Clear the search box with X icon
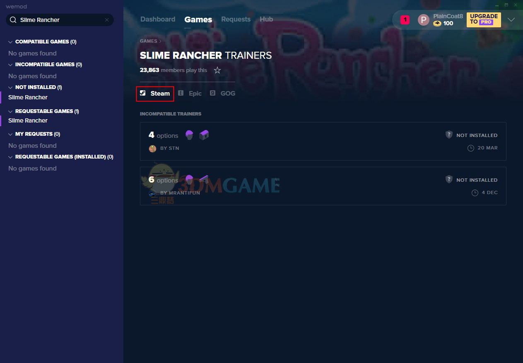 tap(107, 20)
